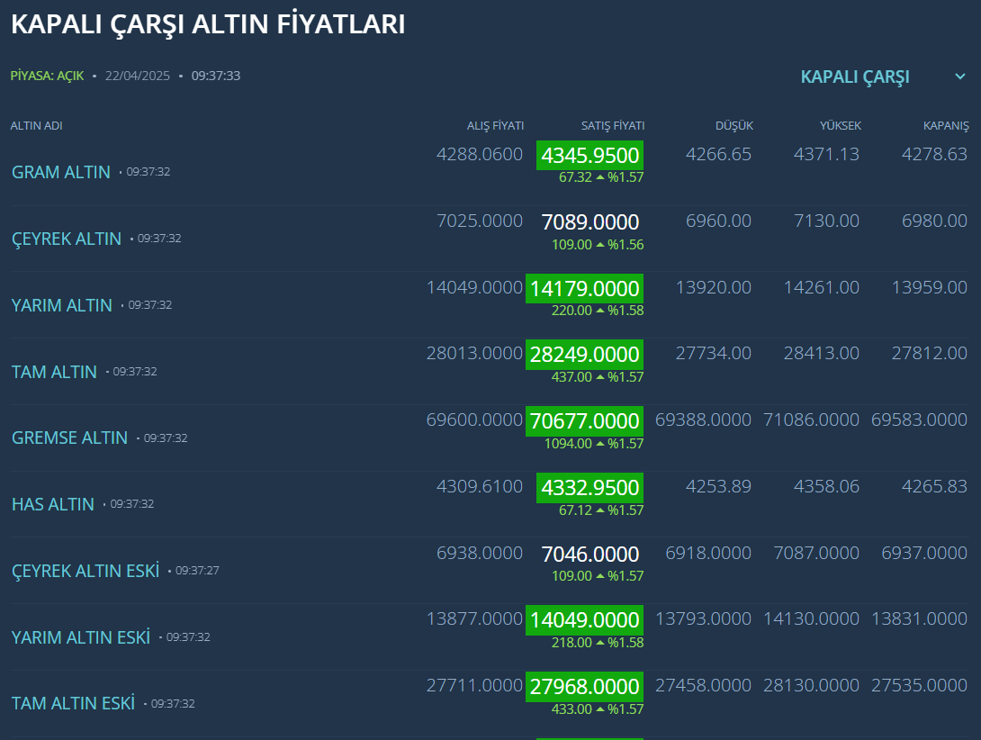The image size is (981, 740).
Task: Click the YÜKSEK column header
Action: pyautogui.click(x=840, y=126)
